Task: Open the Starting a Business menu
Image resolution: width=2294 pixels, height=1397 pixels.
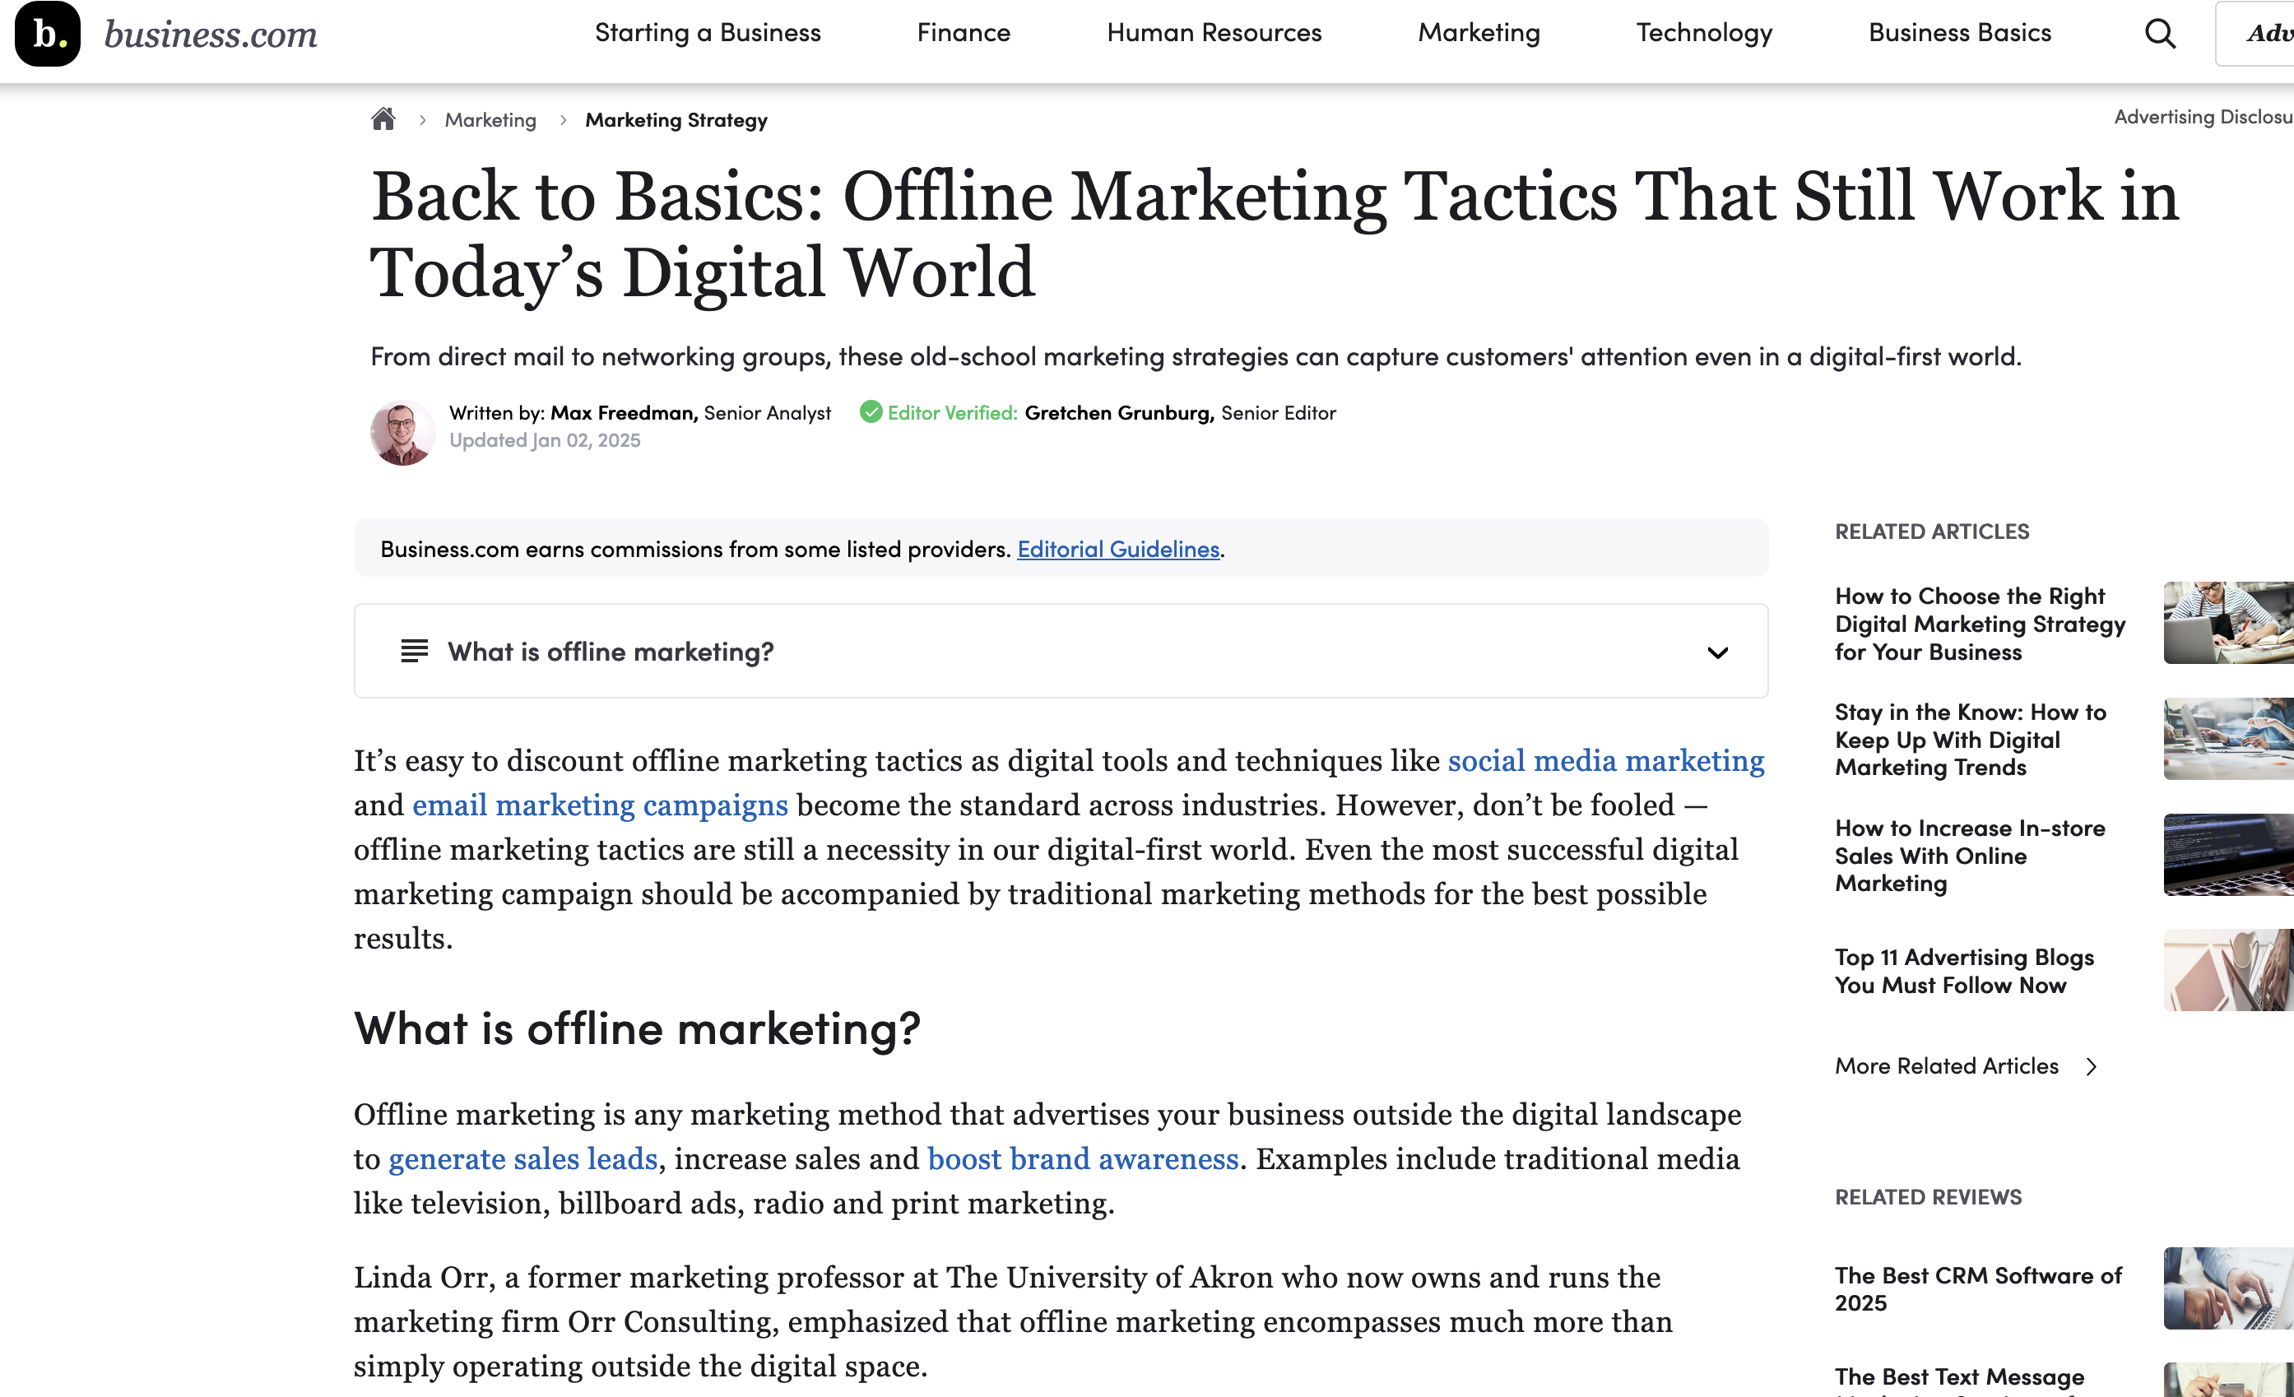Action: point(708,33)
